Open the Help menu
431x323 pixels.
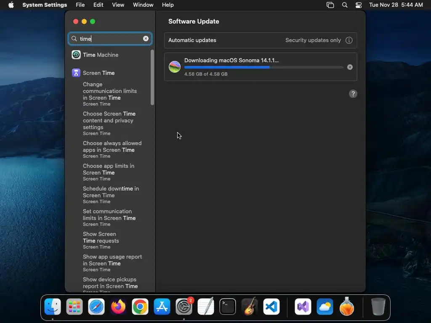point(168,5)
